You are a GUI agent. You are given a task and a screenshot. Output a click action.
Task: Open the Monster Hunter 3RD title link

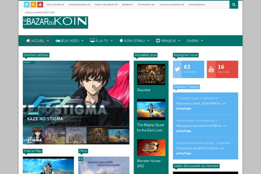(149, 164)
